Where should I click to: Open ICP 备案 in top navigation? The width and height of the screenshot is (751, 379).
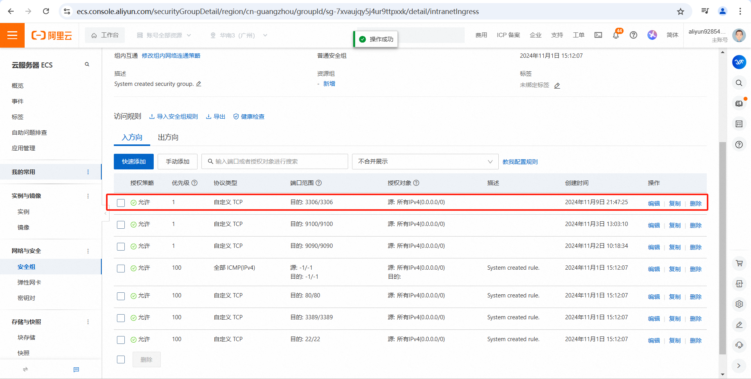[x=508, y=35]
